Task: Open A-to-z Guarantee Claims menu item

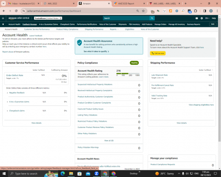Action: 49,24
